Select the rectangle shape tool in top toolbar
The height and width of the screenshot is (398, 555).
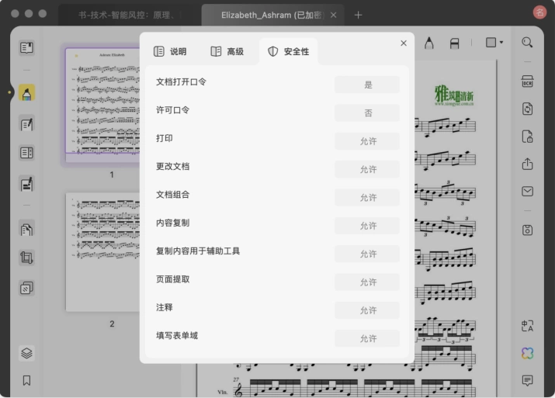491,43
